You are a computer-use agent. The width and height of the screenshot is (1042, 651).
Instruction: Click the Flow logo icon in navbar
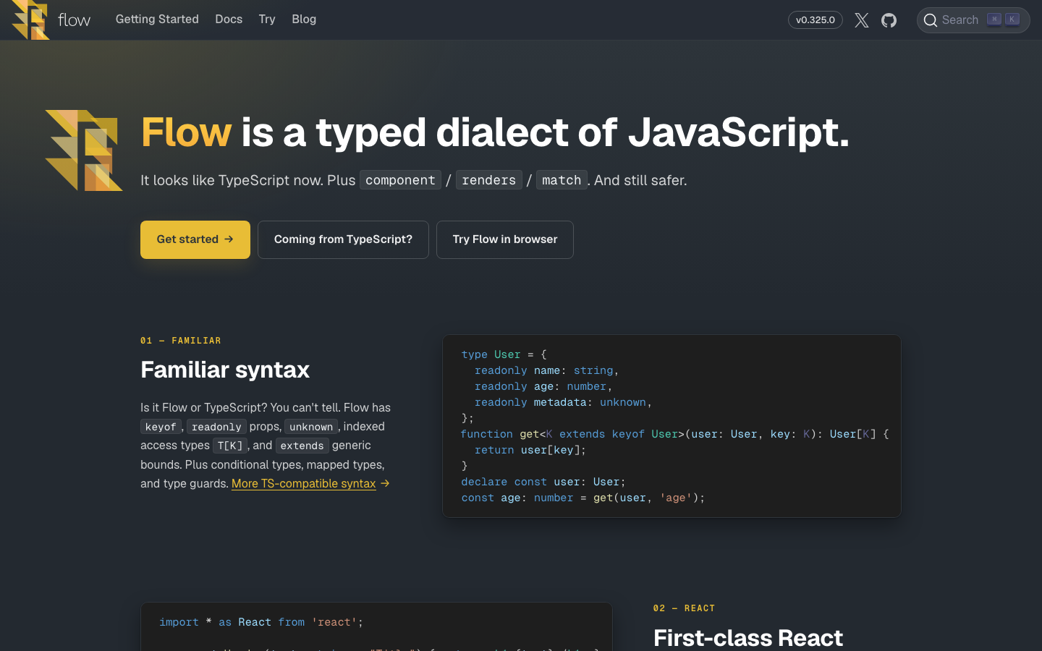tap(30, 20)
